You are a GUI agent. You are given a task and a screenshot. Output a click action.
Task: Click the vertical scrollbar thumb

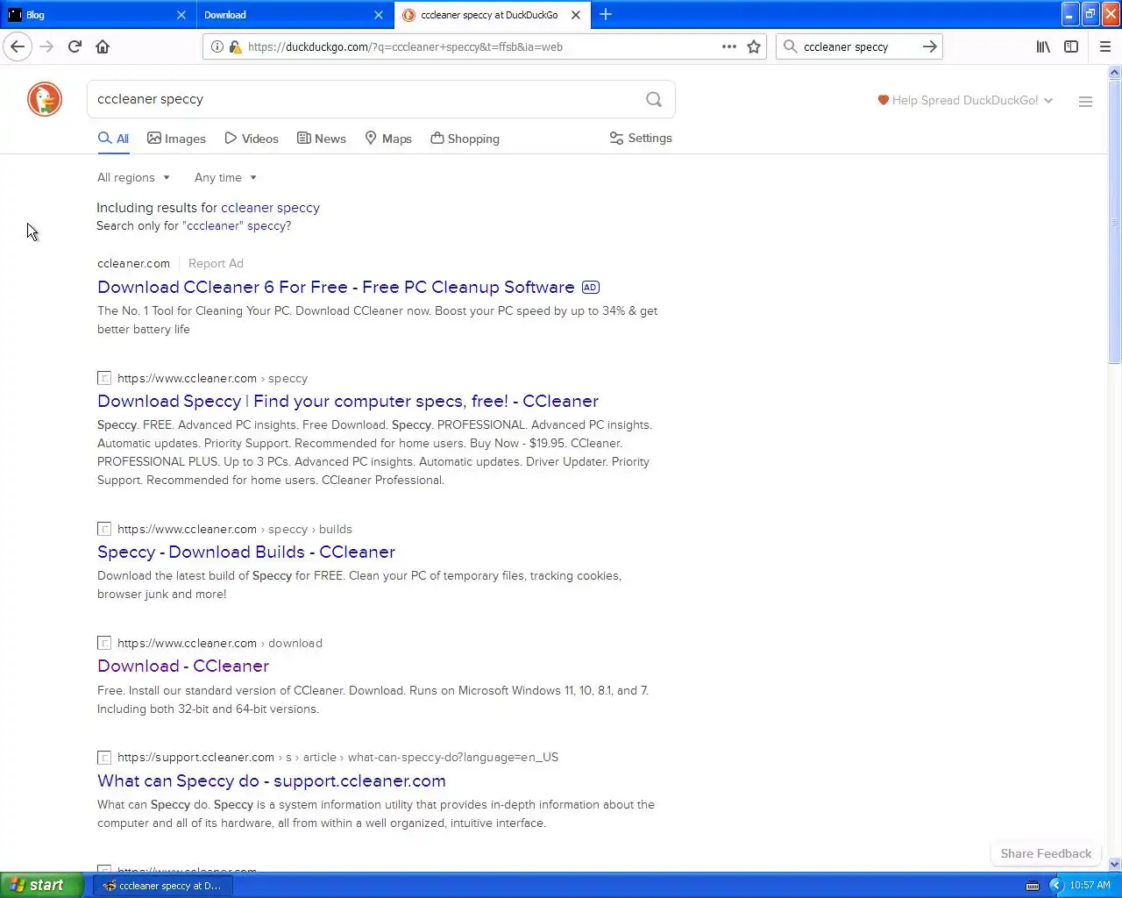pyautogui.click(x=1115, y=221)
